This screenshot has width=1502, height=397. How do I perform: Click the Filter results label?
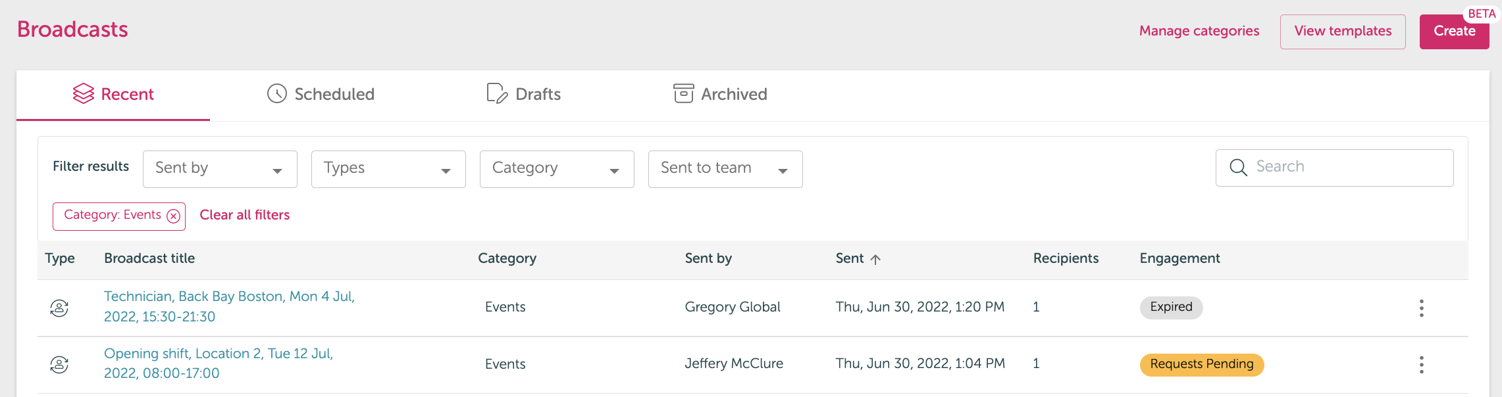pyautogui.click(x=91, y=167)
